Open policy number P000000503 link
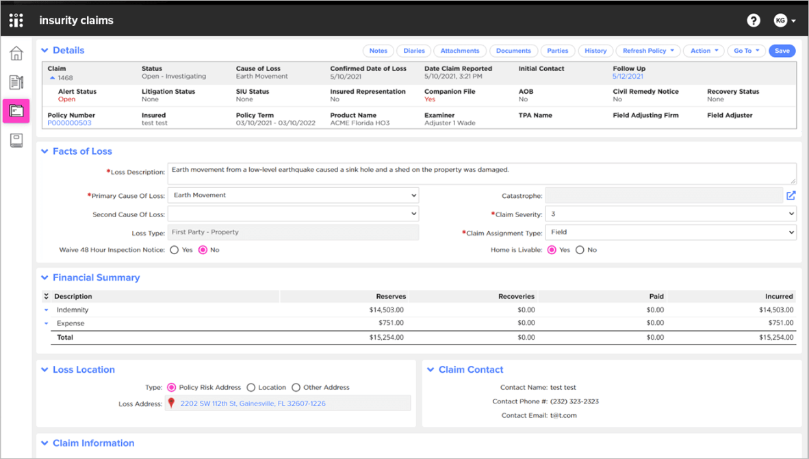The height and width of the screenshot is (459, 809). pos(69,123)
